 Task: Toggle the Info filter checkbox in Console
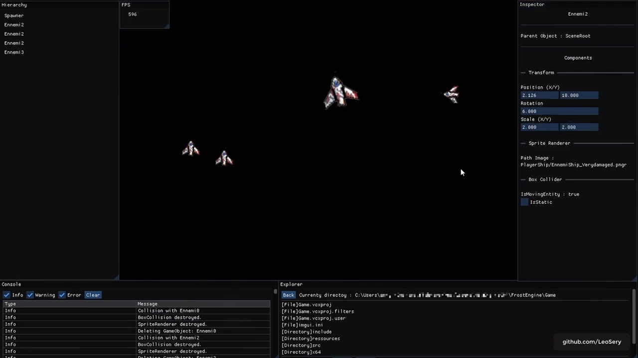click(x=6, y=295)
